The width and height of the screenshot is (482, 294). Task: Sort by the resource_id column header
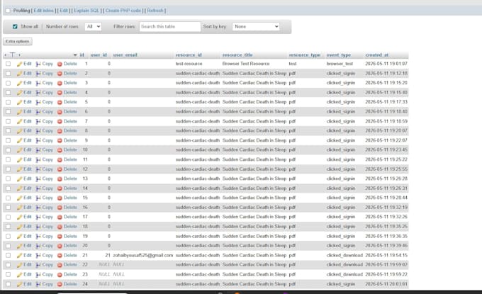189,55
